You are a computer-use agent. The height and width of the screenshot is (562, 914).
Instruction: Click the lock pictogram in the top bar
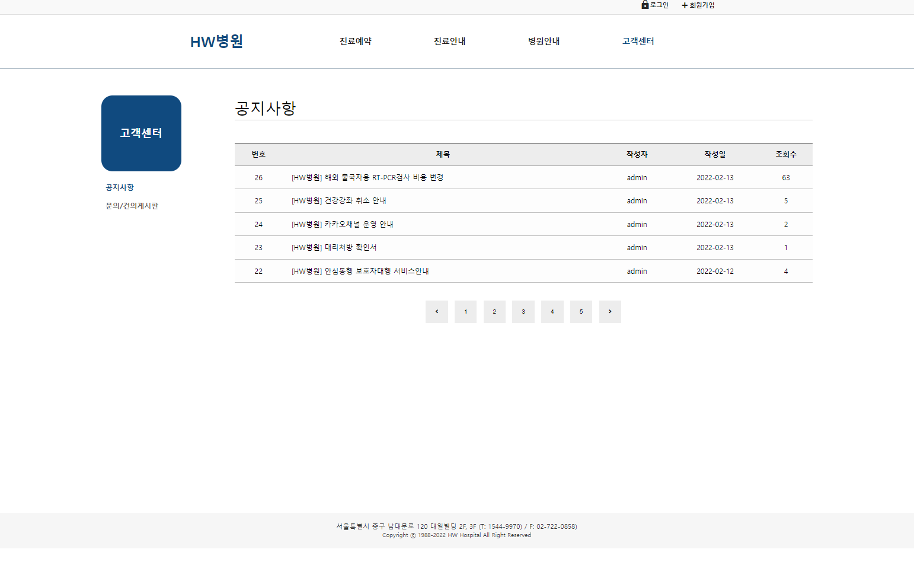[x=645, y=5]
